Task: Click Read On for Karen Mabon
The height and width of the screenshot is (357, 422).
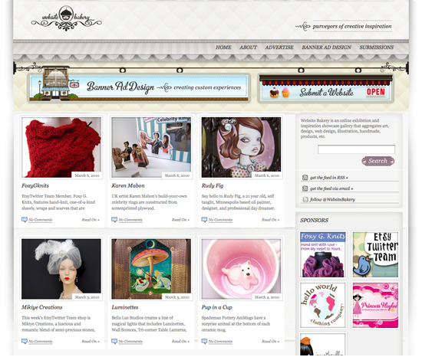Action: pyautogui.click(x=180, y=220)
